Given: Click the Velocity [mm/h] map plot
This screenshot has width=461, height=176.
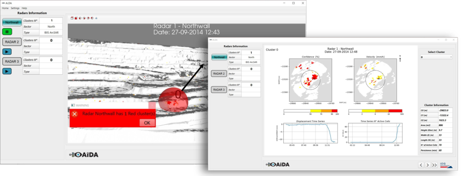Looking at the screenshot, I should click(x=375, y=79).
